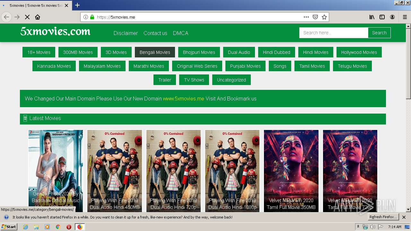Open File Explorer folder in taskbar

click(x=36, y=227)
